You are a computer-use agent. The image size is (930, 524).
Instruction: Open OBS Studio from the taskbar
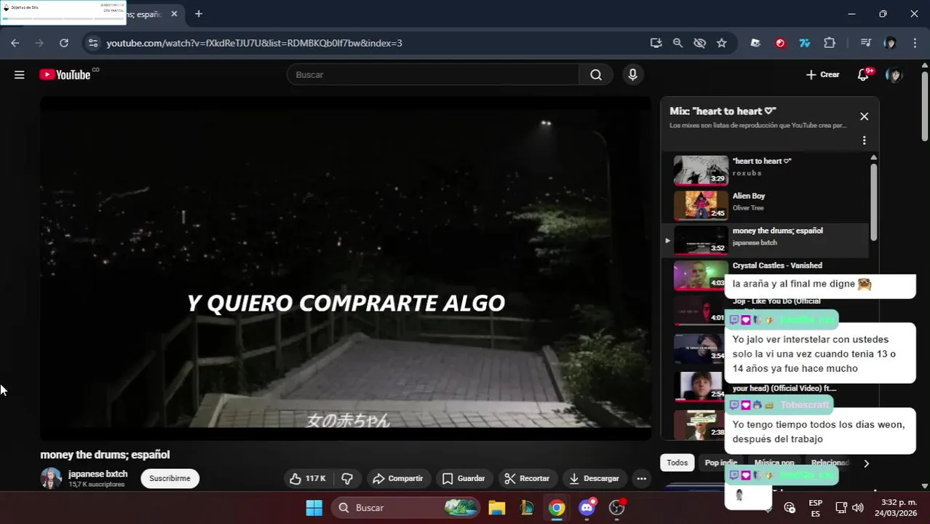click(x=617, y=507)
